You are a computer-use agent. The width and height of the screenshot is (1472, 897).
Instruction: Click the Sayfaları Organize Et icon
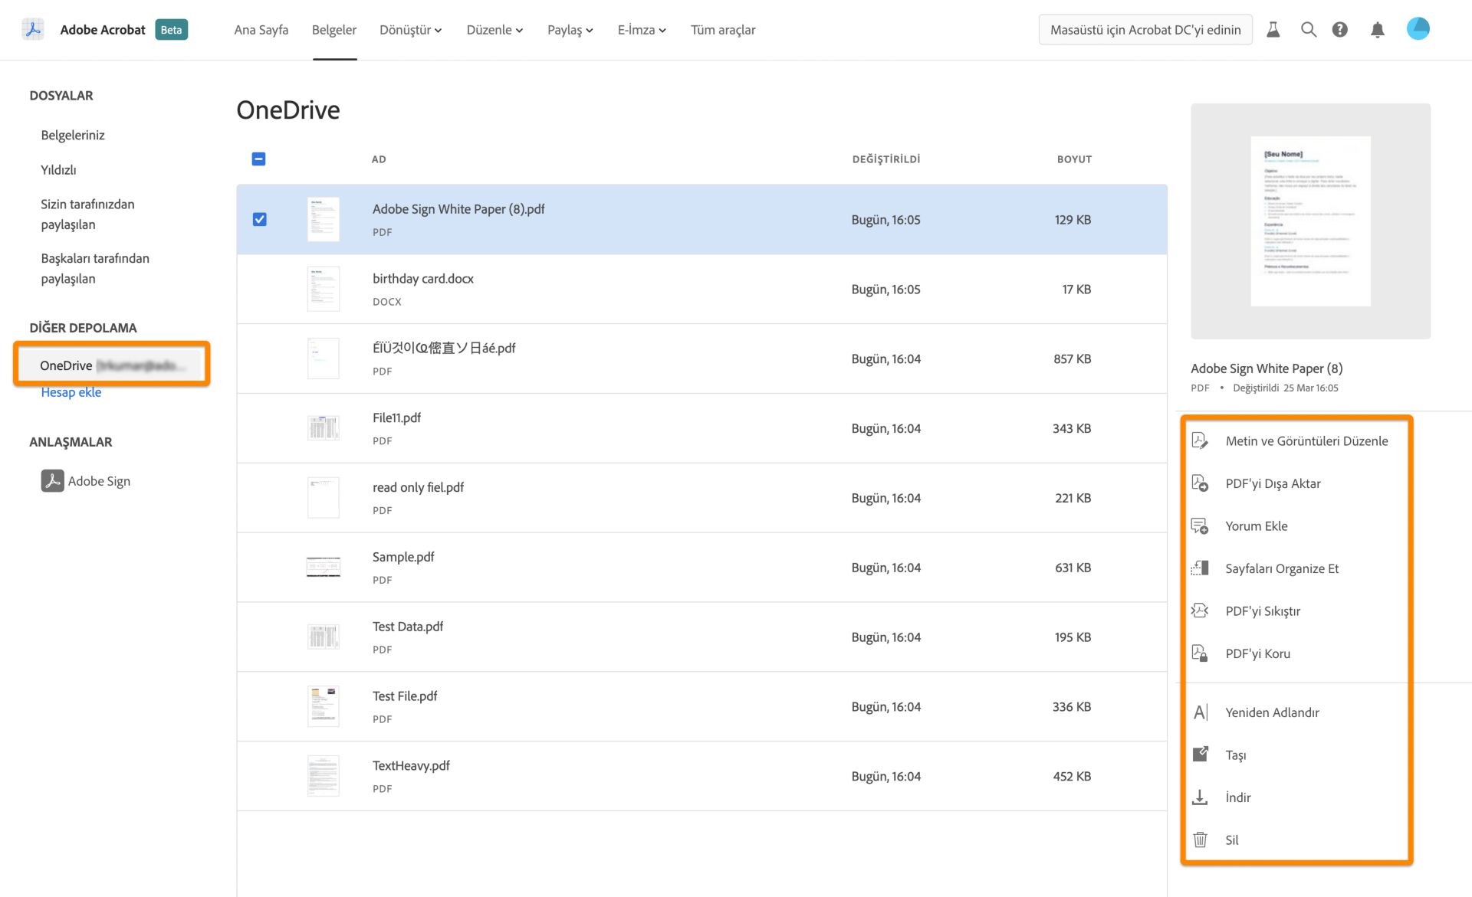tap(1200, 568)
